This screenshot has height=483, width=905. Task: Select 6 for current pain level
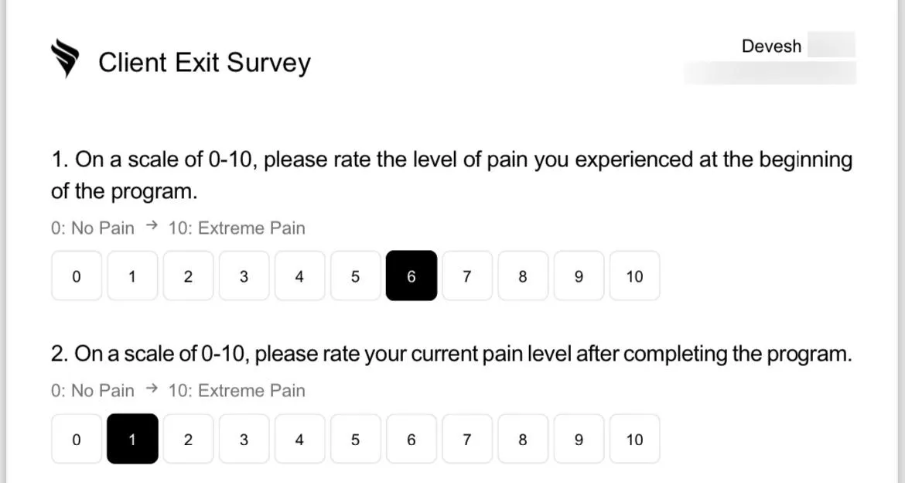coord(411,439)
